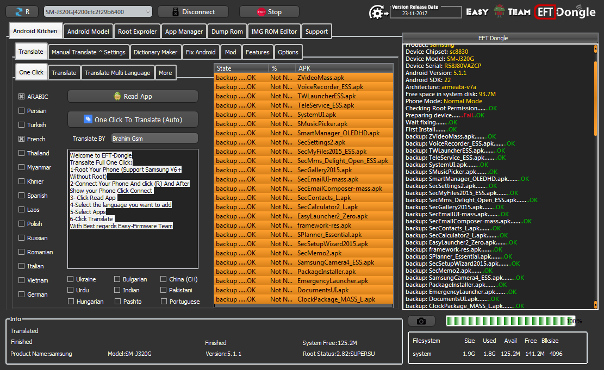This screenshot has height=370, width=604.
Task: Enable the German checkbox
Action: pyautogui.click(x=22, y=294)
